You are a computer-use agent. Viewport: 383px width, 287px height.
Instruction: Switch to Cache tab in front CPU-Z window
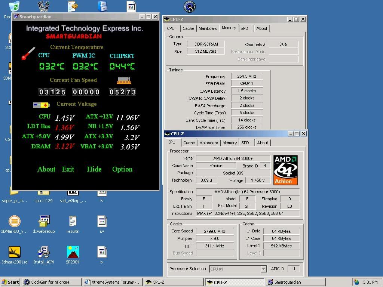pyautogui.click(x=189, y=143)
